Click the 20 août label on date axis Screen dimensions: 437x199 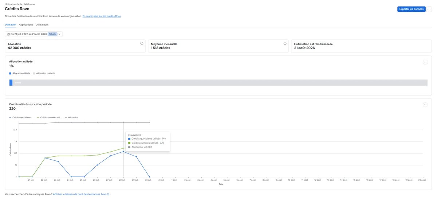pos(422,180)
